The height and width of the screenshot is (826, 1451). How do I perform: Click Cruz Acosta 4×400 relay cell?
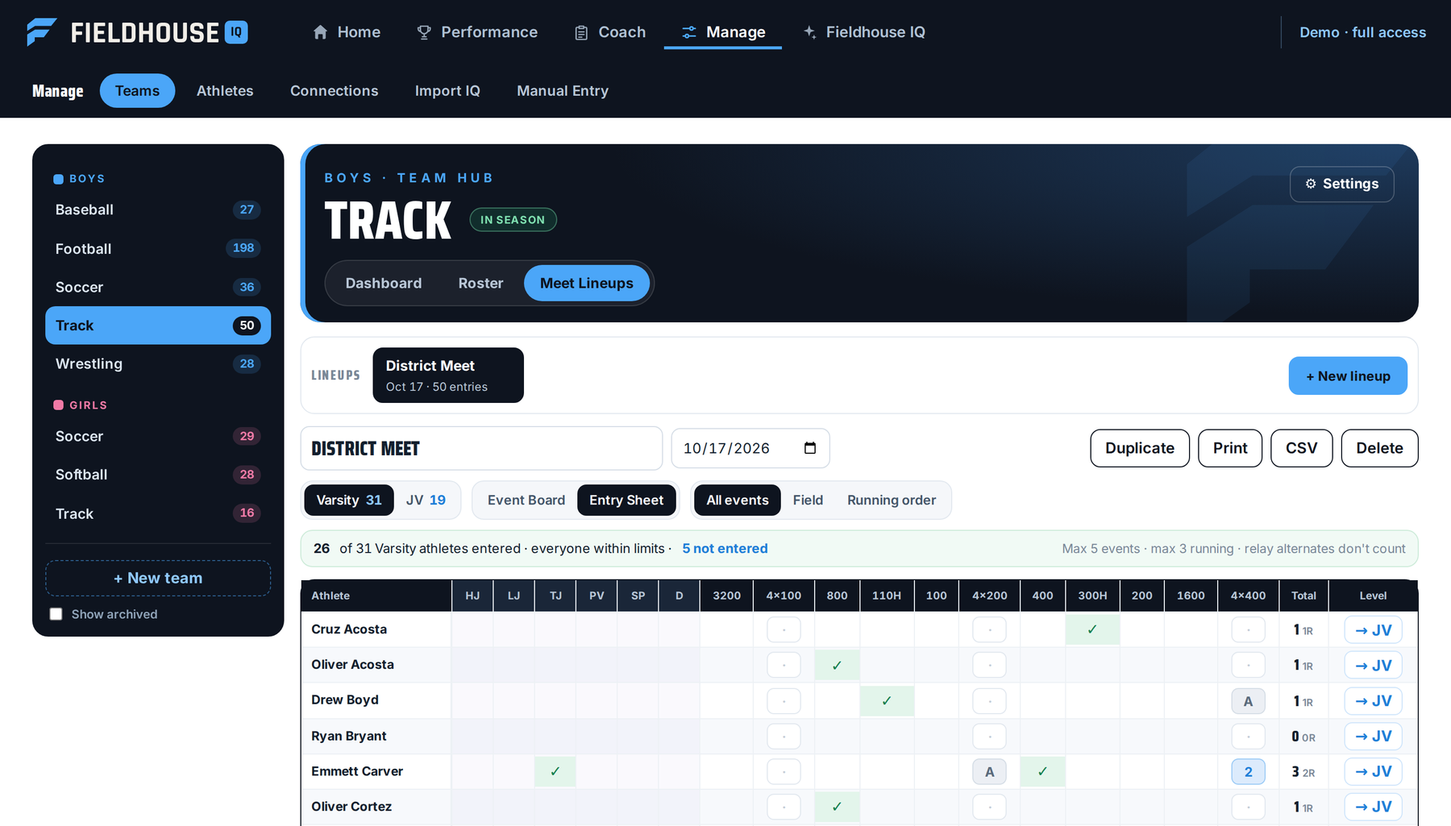[x=1248, y=630]
